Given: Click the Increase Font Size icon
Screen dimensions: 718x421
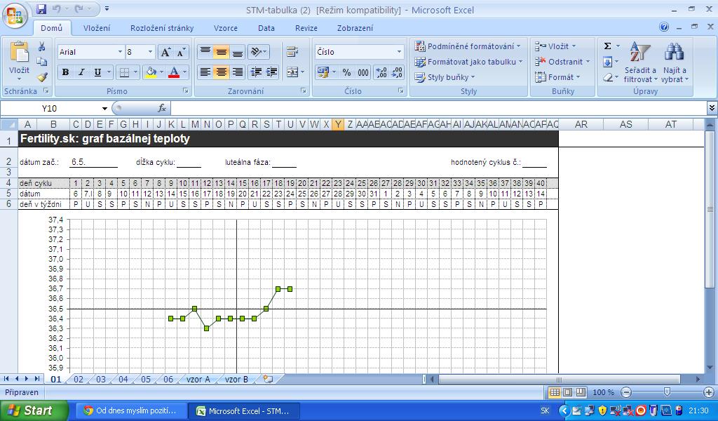Looking at the screenshot, I should tap(165, 53).
